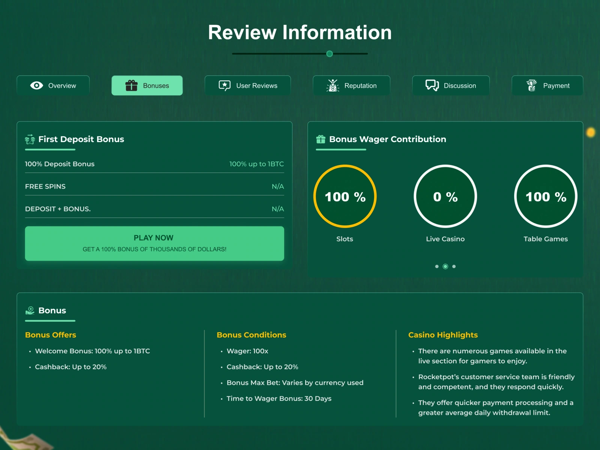Click the green knob under Review Information title
This screenshot has width=600, height=450.
(330, 54)
